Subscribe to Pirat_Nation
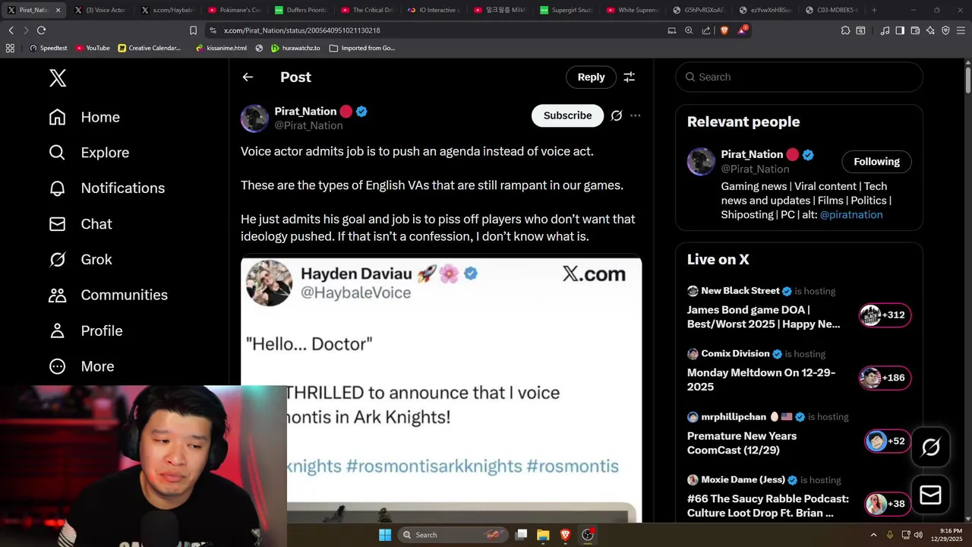972x547 pixels. [567, 115]
